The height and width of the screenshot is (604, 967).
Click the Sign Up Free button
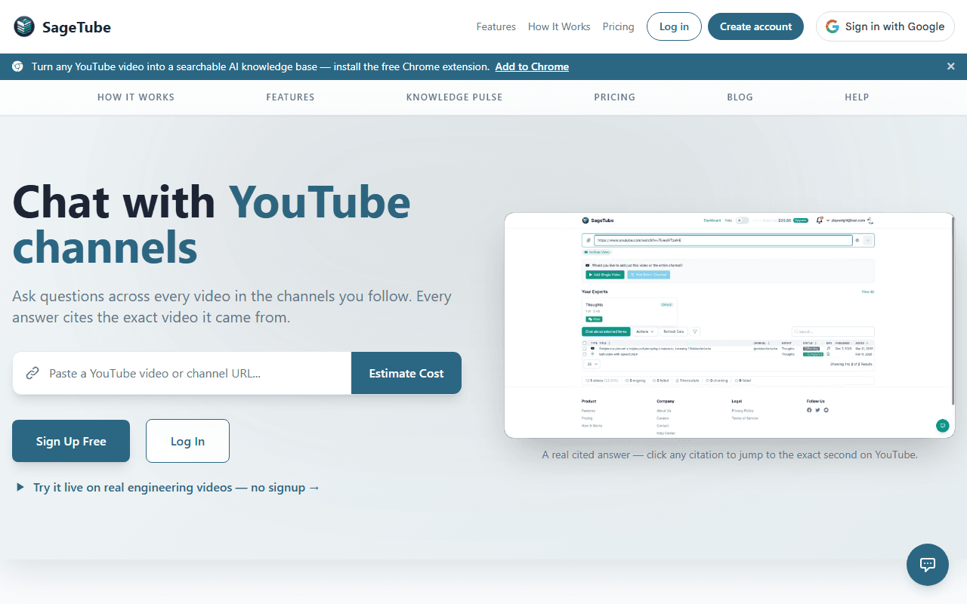click(71, 441)
